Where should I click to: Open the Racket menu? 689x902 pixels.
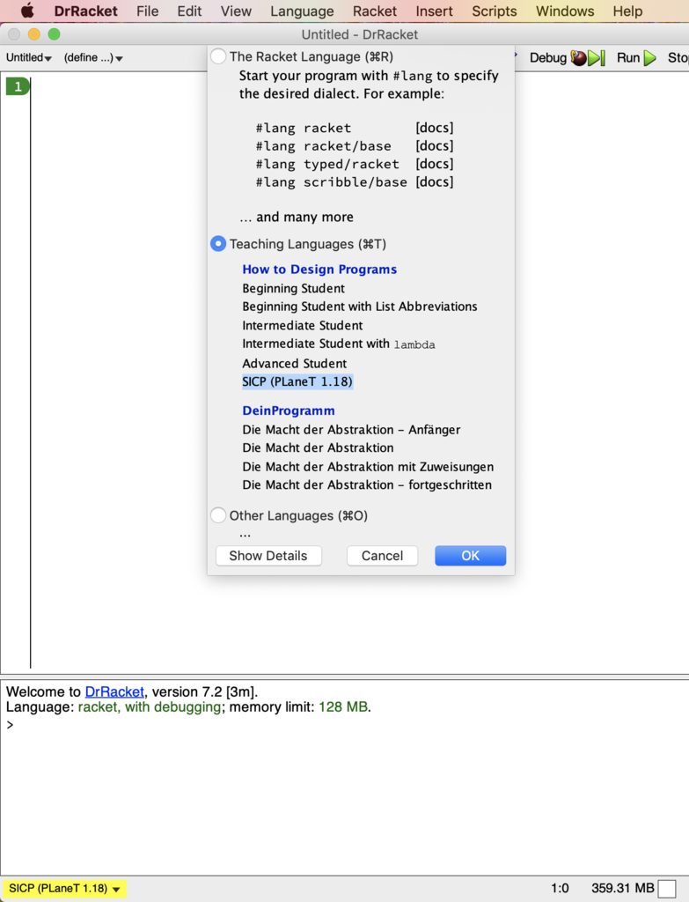(x=375, y=11)
